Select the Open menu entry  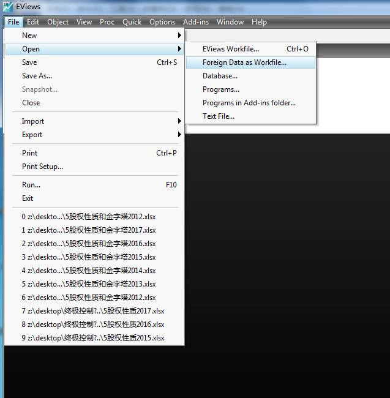coord(94,49)
